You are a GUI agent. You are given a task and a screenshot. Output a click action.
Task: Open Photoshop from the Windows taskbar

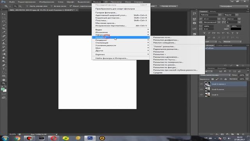90,138
